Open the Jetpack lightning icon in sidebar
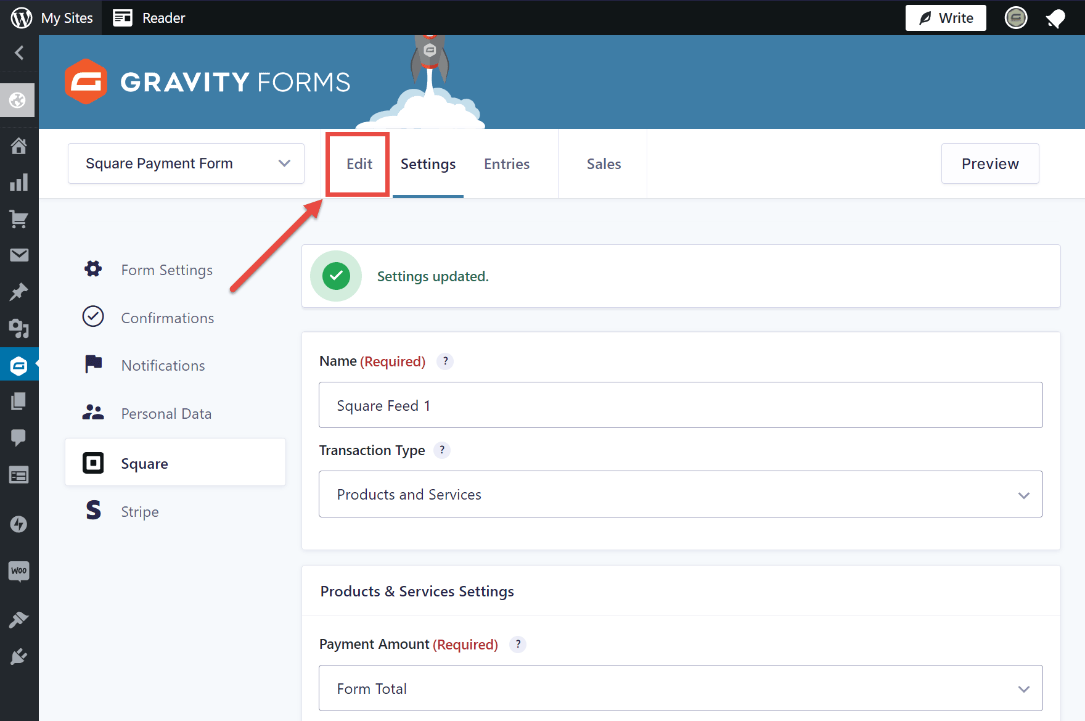 click(x=18, y=524)
